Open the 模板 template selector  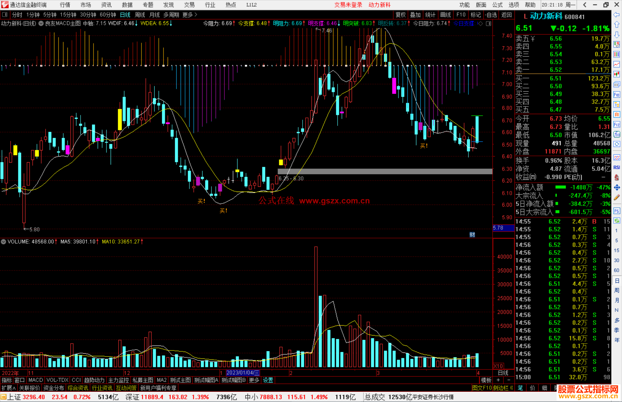[486, 380]
